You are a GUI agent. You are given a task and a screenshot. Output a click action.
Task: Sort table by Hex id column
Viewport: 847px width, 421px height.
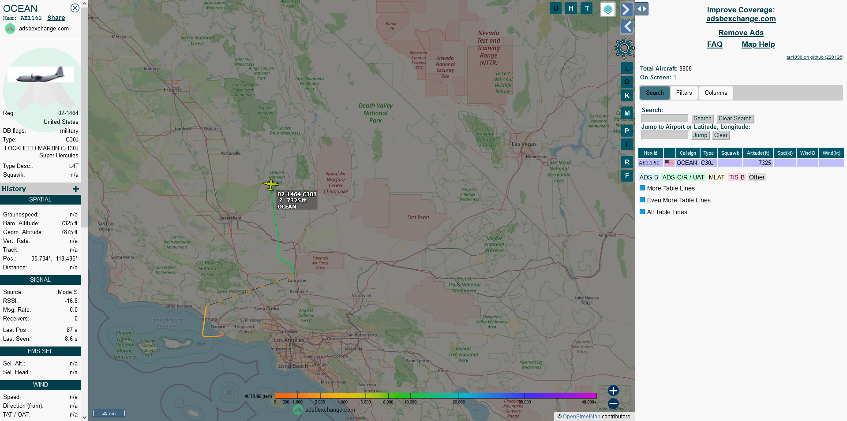pyautogui.click(x=650, y=153)
